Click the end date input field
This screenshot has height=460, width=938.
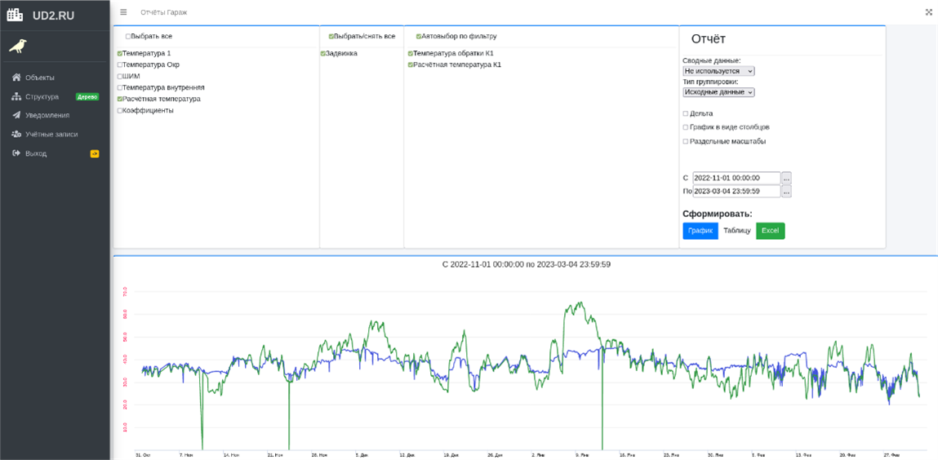[x=736, y=191]
